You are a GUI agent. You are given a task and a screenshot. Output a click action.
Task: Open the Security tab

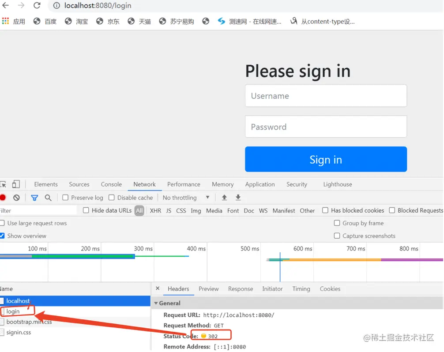click(x=297, y=184)
